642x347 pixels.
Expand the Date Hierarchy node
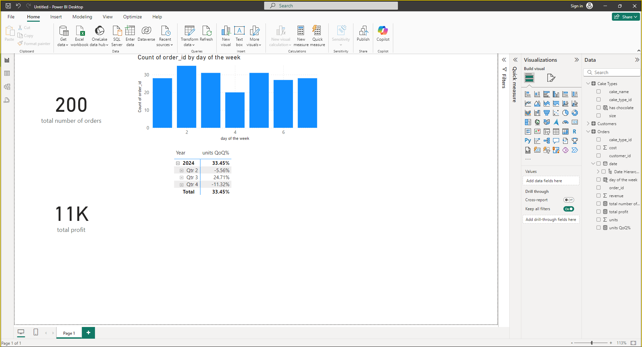pos(598,172)
